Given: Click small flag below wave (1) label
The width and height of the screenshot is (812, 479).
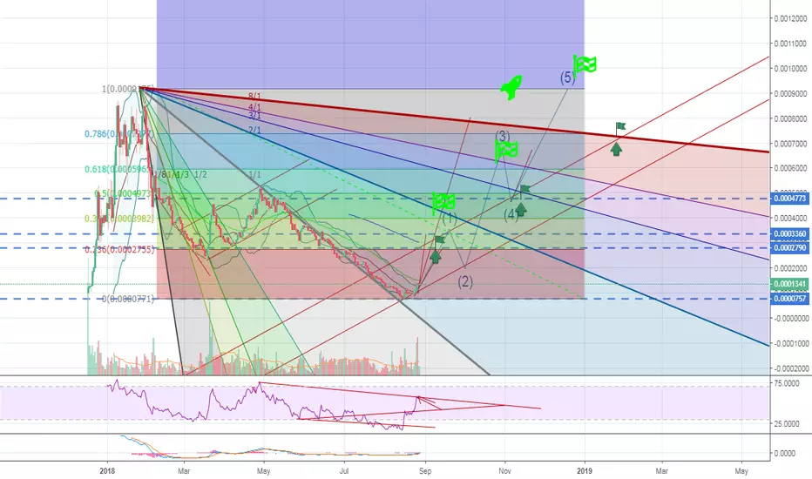Looking at the screenshot, I should pos(439,239).
